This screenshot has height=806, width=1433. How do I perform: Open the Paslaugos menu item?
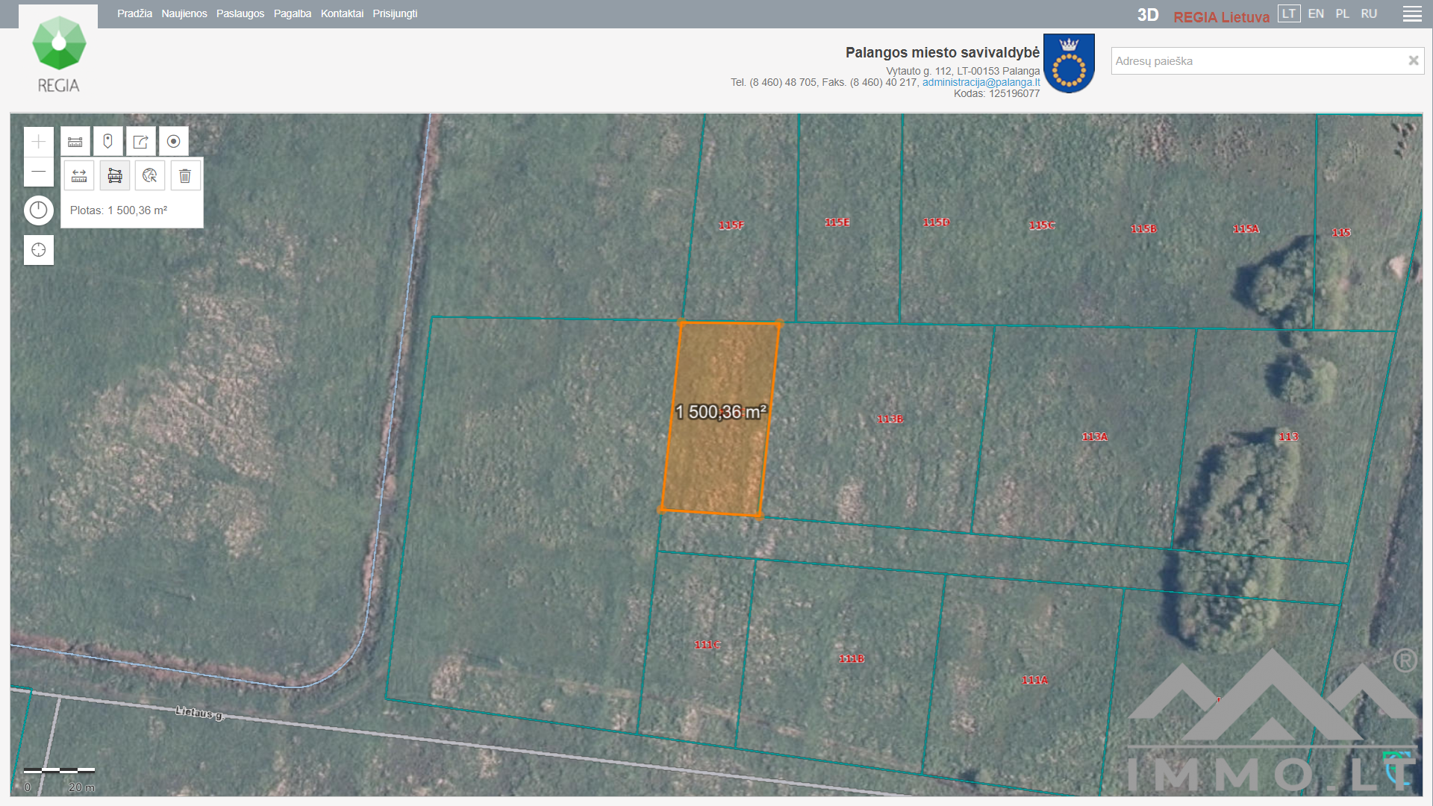pyautogui.click(x=240, y=13)
